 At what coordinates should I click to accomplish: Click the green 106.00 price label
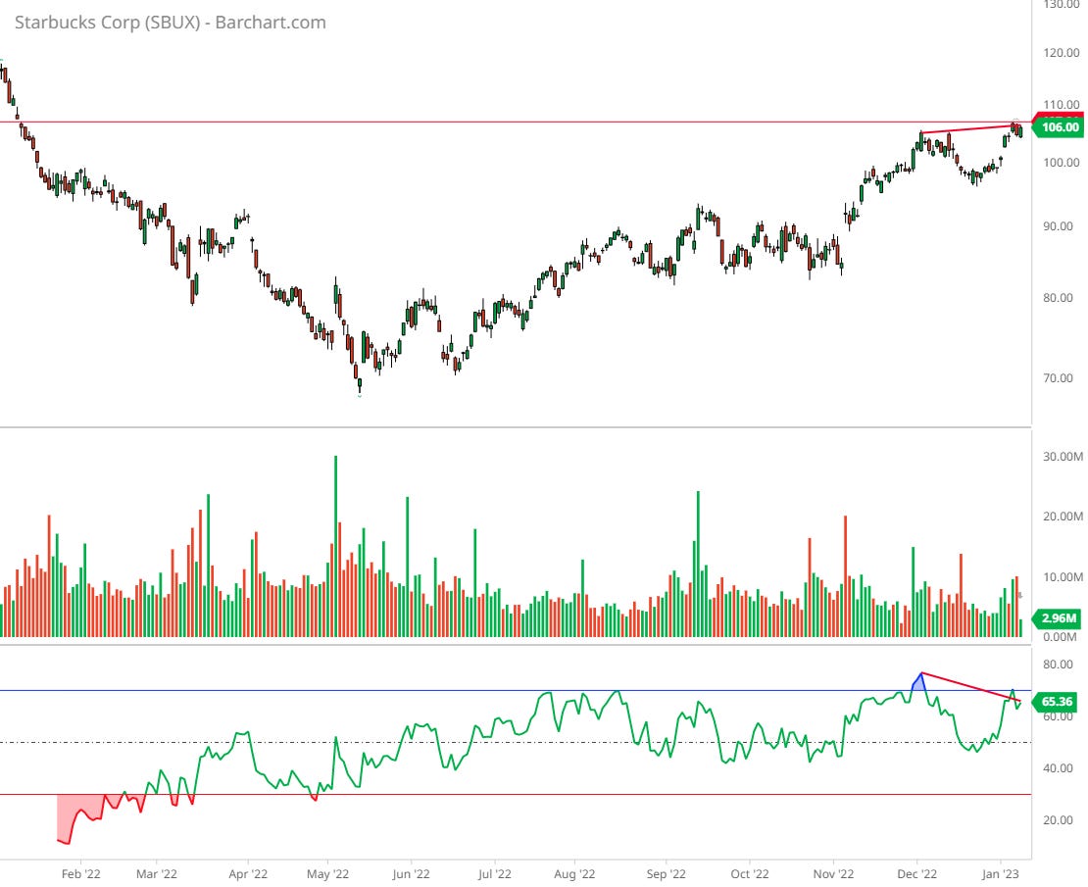(1059, 127)
